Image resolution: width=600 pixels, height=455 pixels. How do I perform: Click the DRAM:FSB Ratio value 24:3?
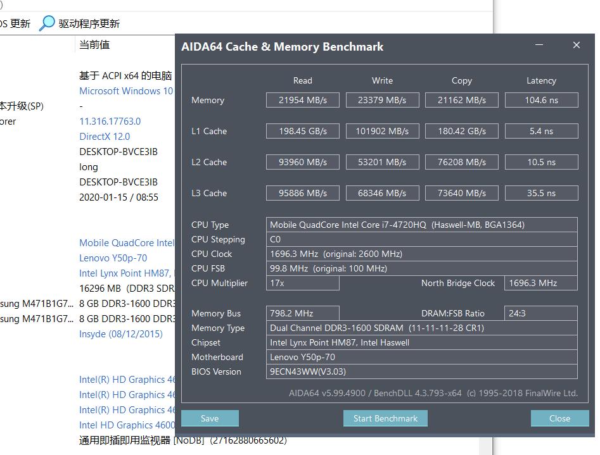(x=541, y=313)
